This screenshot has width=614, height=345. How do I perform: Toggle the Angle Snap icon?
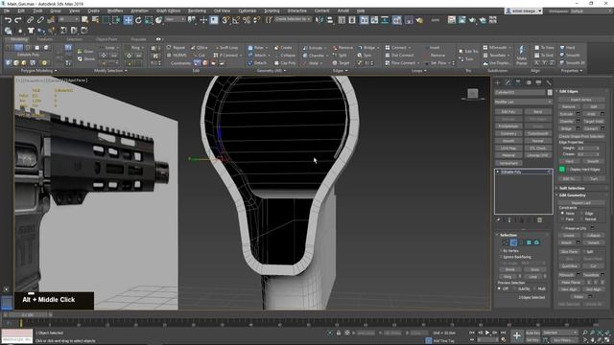[x=236, y=20]
